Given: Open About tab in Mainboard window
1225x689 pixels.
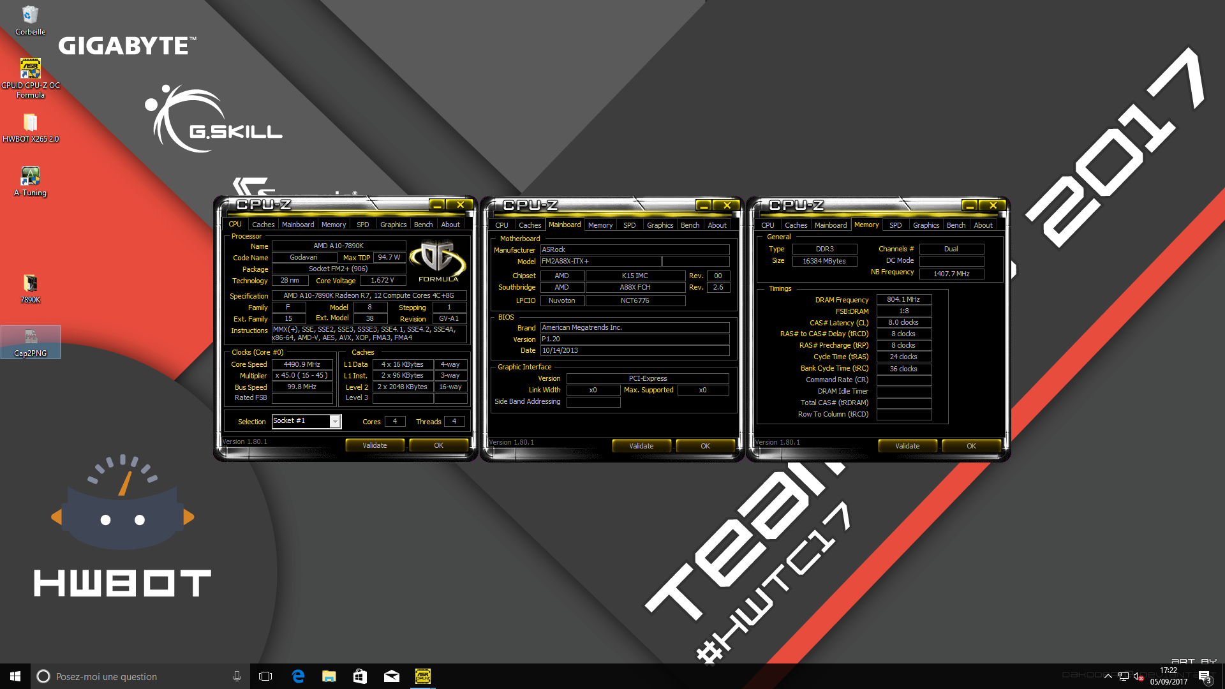Looking at the screenshot, I should [717, 225].
